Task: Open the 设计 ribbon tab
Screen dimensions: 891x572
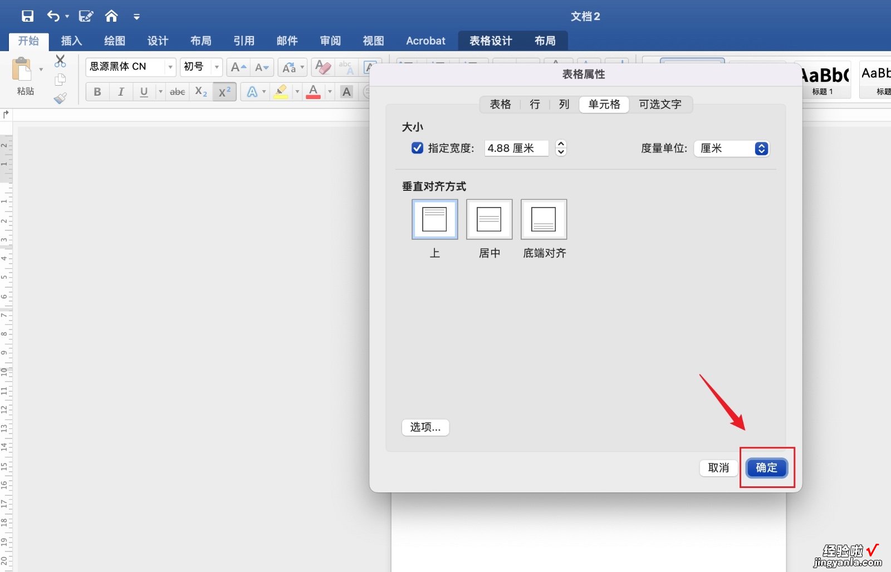Action: click(158, 41)
